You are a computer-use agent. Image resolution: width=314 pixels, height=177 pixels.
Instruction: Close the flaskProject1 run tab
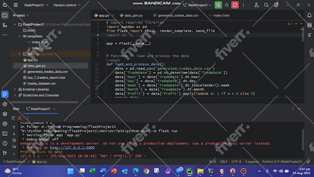(x=54, y=109)
